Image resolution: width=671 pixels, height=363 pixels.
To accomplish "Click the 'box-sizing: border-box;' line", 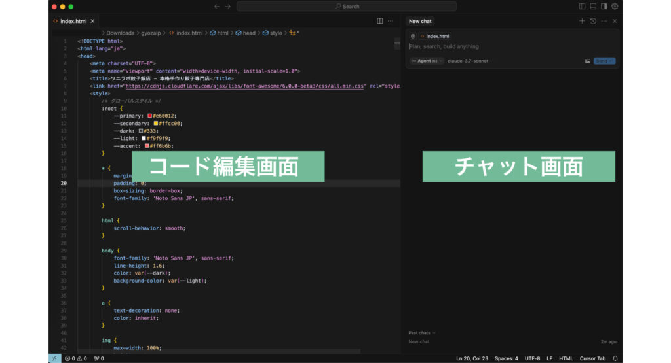I will 148,191.
